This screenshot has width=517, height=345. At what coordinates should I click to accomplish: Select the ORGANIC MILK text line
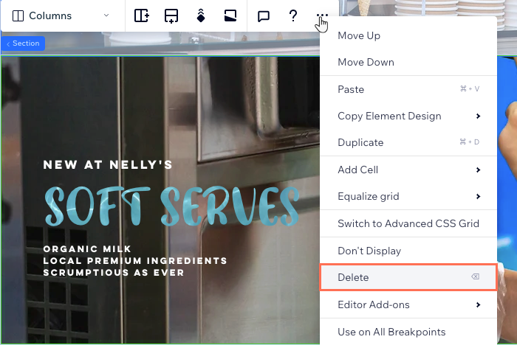87,249
